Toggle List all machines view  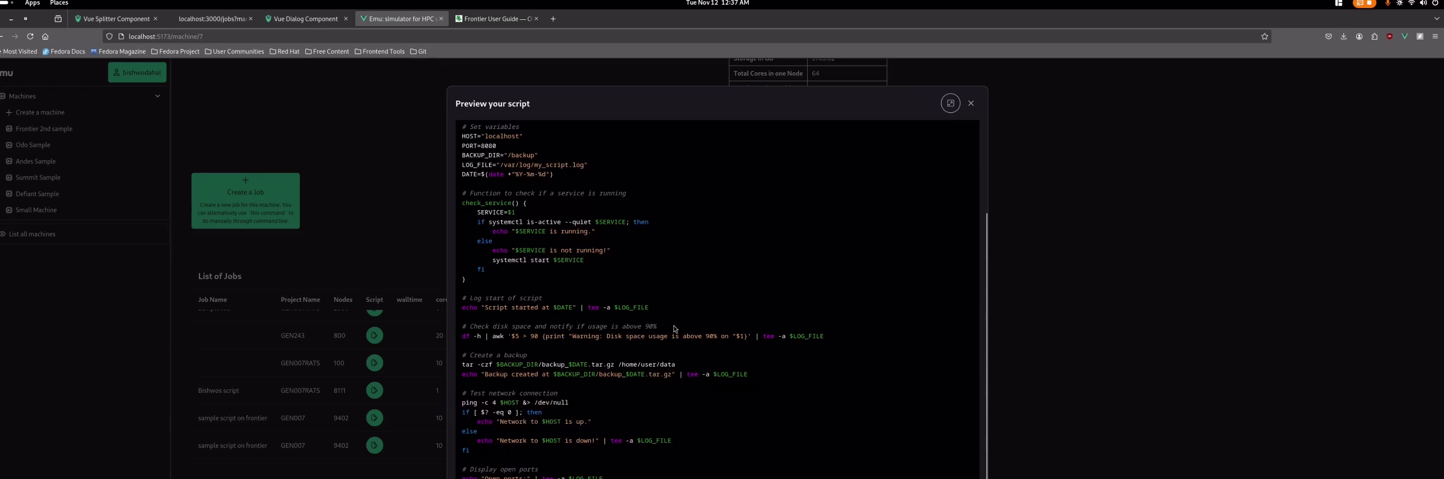32,234
